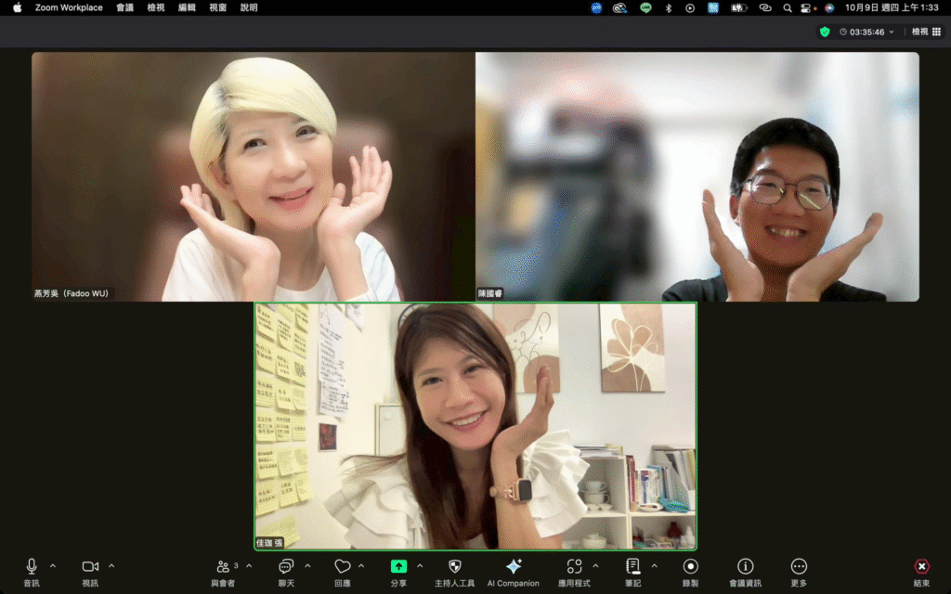Mute the microphone with 音訊 button
Screen dimensions: 951x594
(x=32, y=567)
